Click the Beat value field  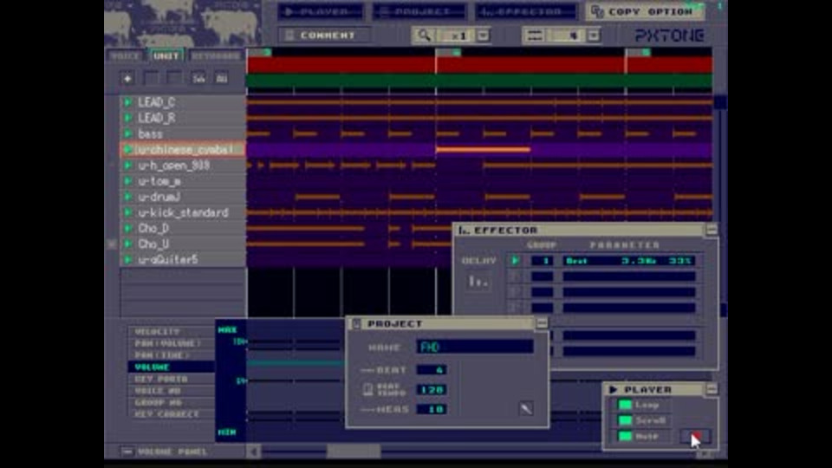[432, 370]
